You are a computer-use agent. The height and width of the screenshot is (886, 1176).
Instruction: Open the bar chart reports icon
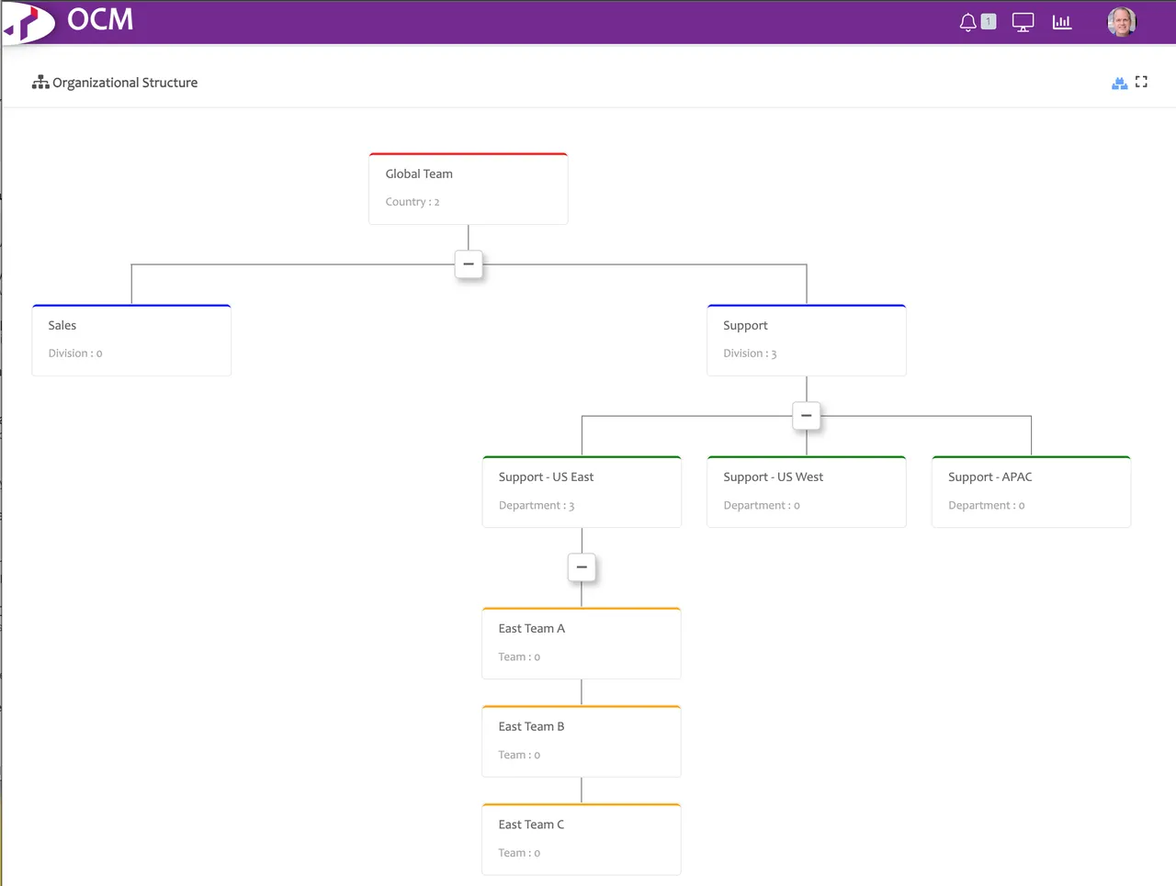1062,22
